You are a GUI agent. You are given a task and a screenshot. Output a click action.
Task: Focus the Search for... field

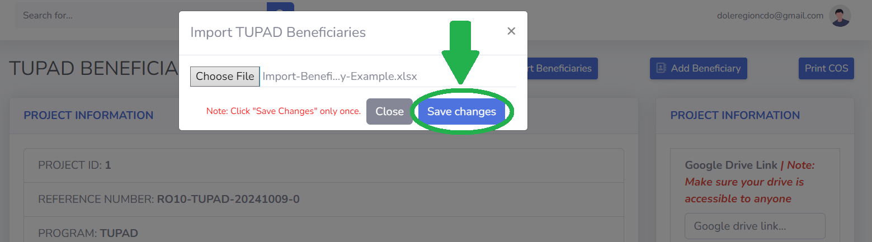(x=140, y=16)
